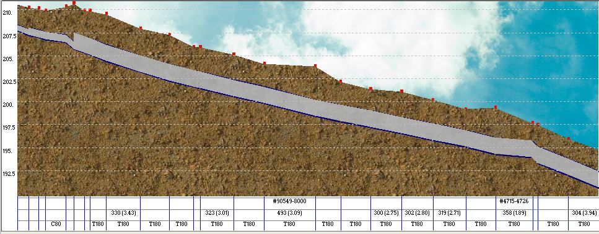This screenshot has width=599, height=234.
Task: Click the #90549-8000 label
Action: (289, 201)
